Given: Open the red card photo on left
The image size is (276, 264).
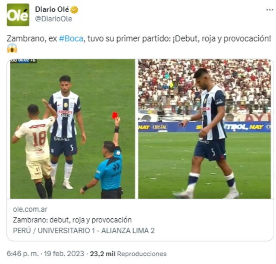Looking at the screenshot, I should click(x=72, y=129).
